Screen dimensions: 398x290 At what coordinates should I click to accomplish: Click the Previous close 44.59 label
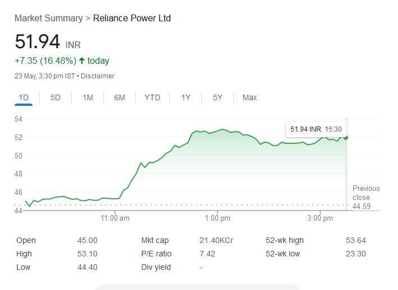click(365, 198)
